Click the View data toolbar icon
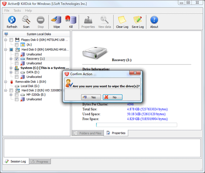Image resolution: width=205 pixels, height=173 pixels. 104,20
